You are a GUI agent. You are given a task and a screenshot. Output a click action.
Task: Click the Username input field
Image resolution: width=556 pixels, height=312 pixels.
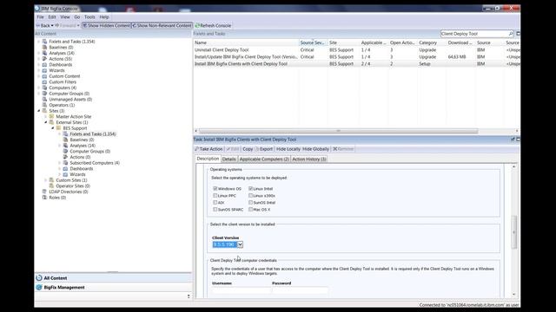(x=242, y=290)
